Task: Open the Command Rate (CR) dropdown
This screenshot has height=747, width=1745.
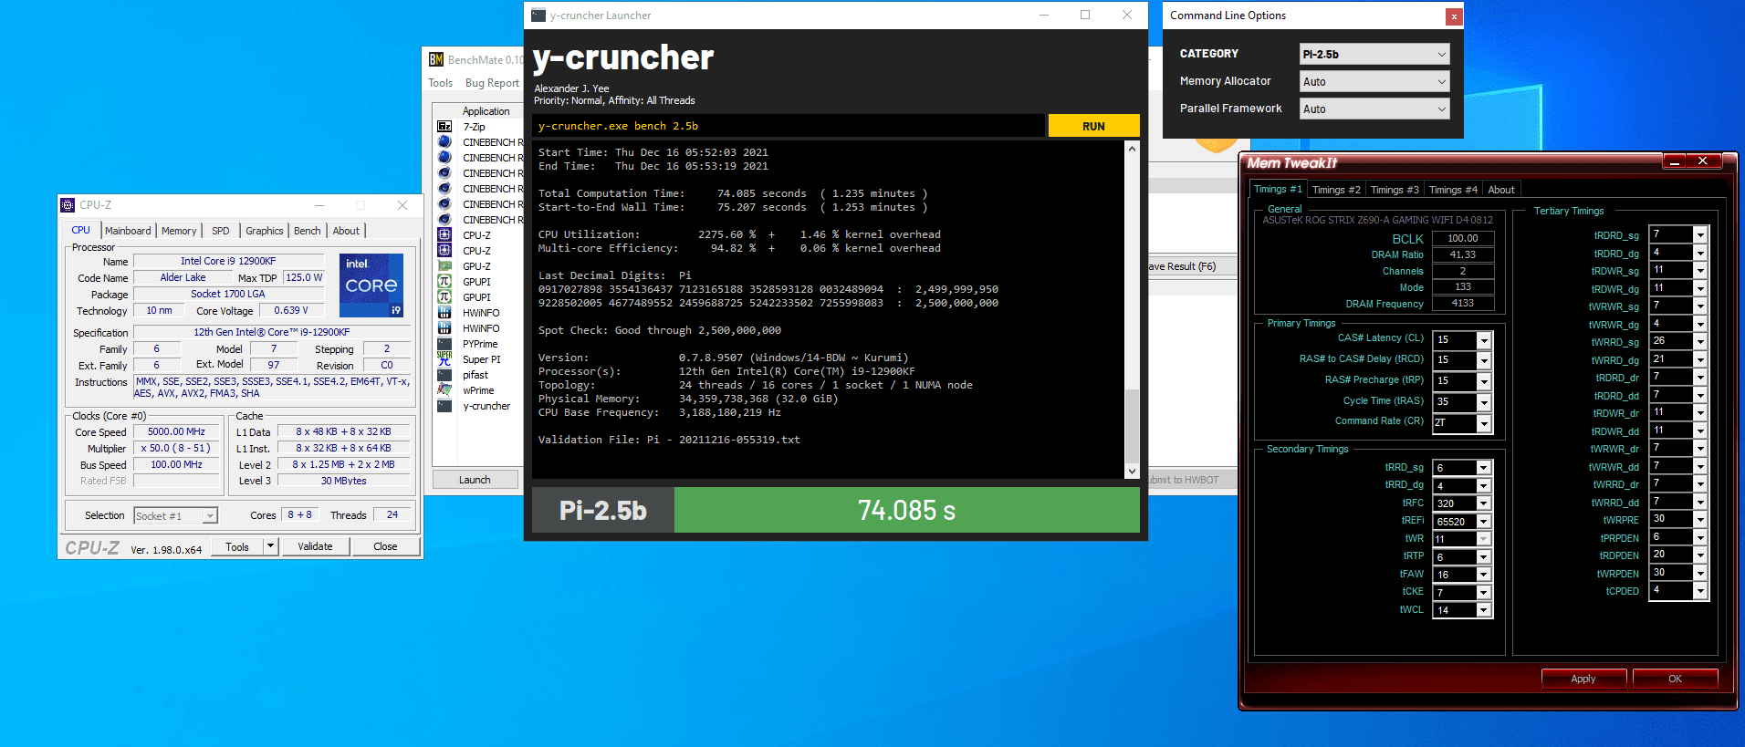Action: coord(1484,423)
